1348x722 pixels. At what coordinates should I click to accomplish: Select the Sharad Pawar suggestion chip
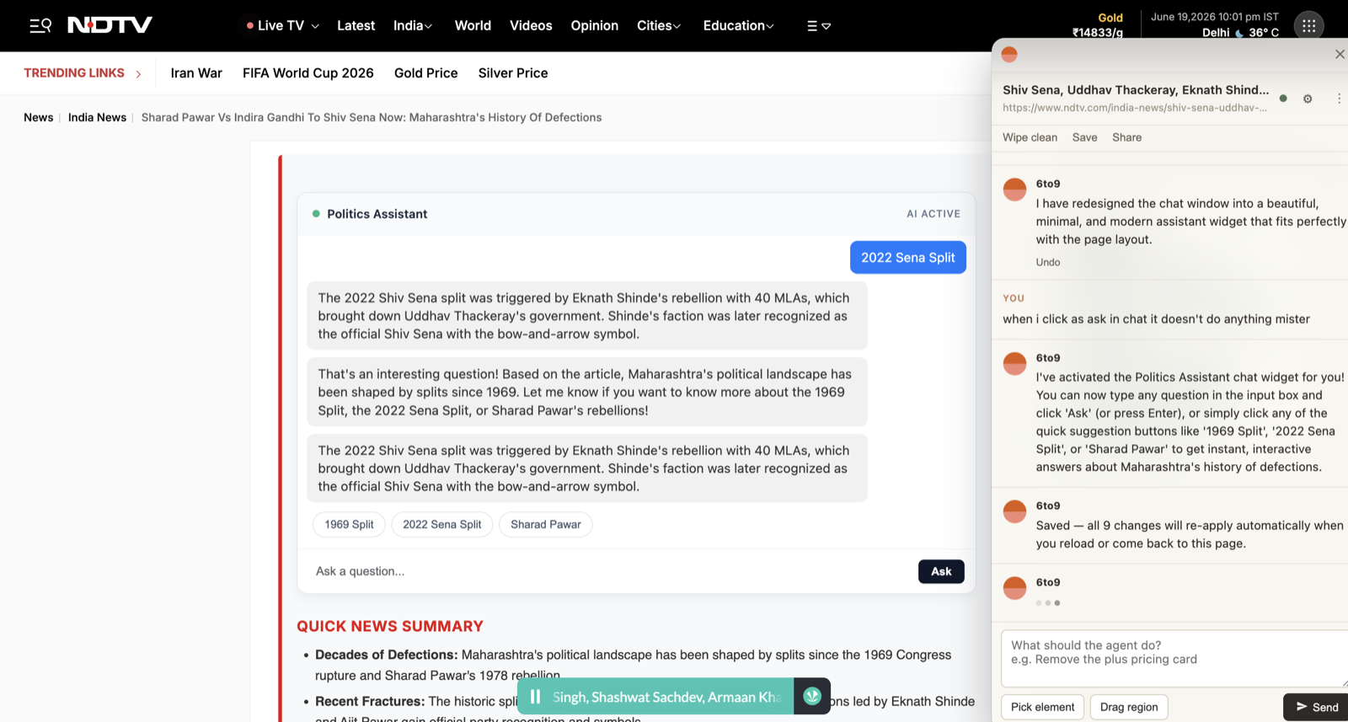point(545,524)
